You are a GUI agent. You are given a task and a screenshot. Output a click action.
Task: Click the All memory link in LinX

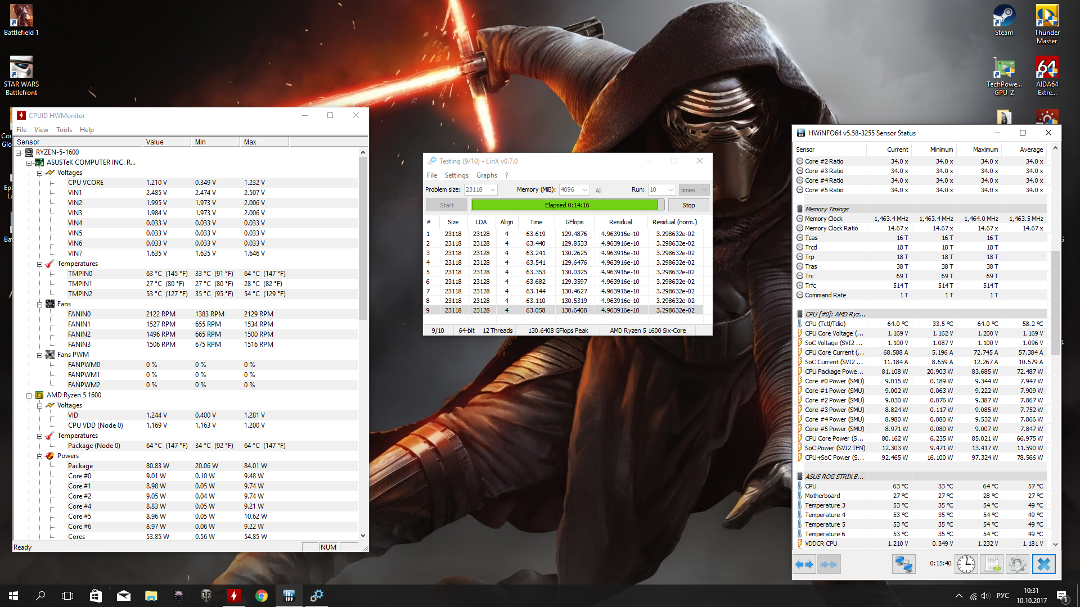point(598,191)
